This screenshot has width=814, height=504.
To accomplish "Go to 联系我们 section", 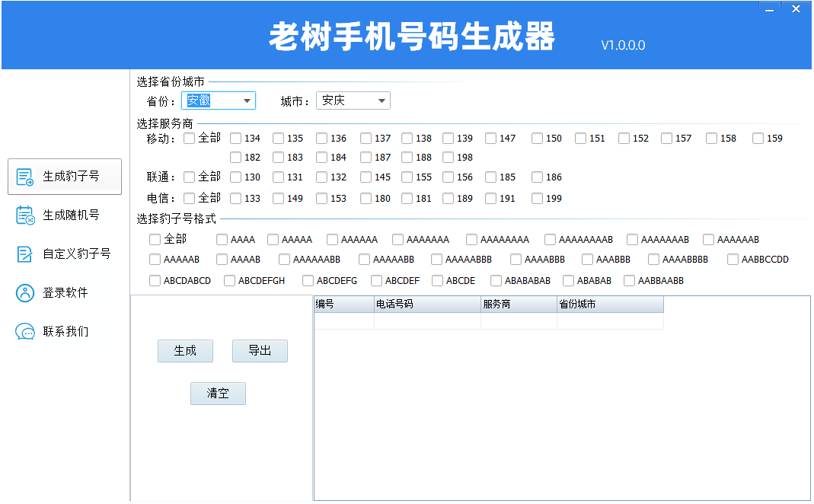I will click(x=65, y=332).
